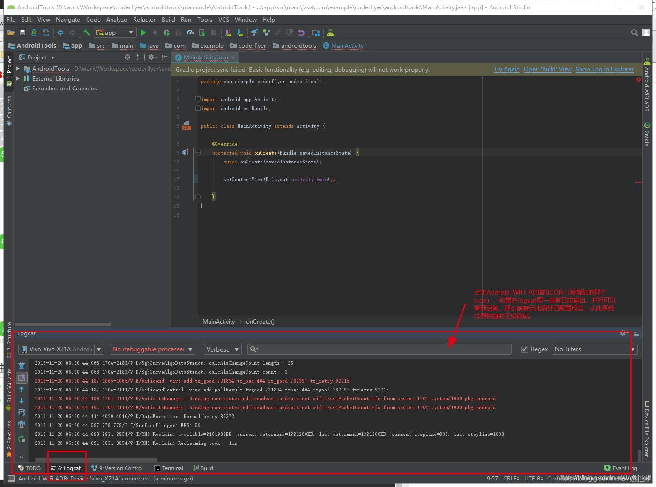This screenshot has width=656, height=487.
Task: Open the Event Log button
Action: point(620,468)
